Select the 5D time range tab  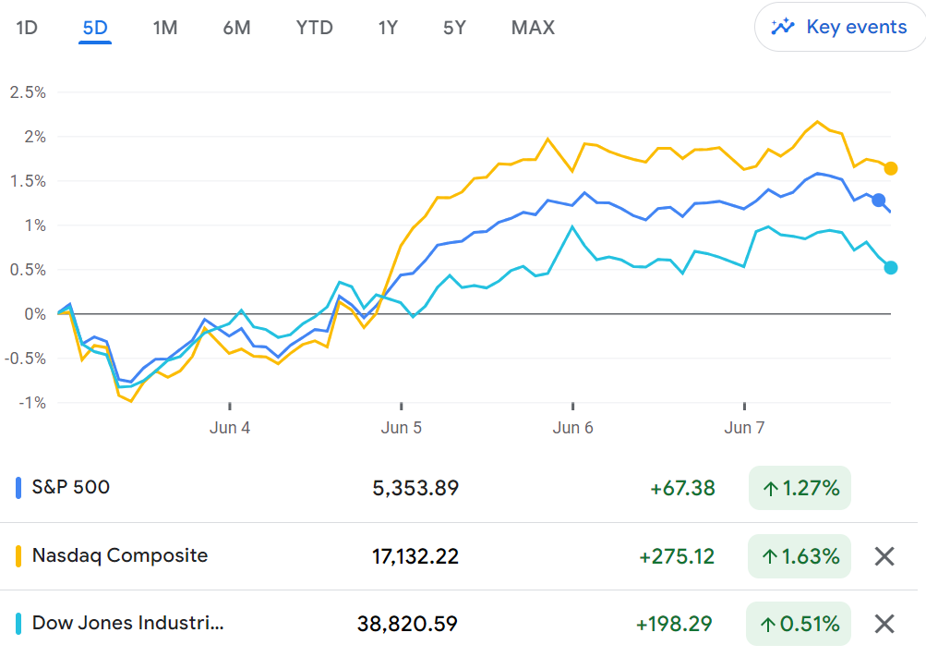point(95,28)
